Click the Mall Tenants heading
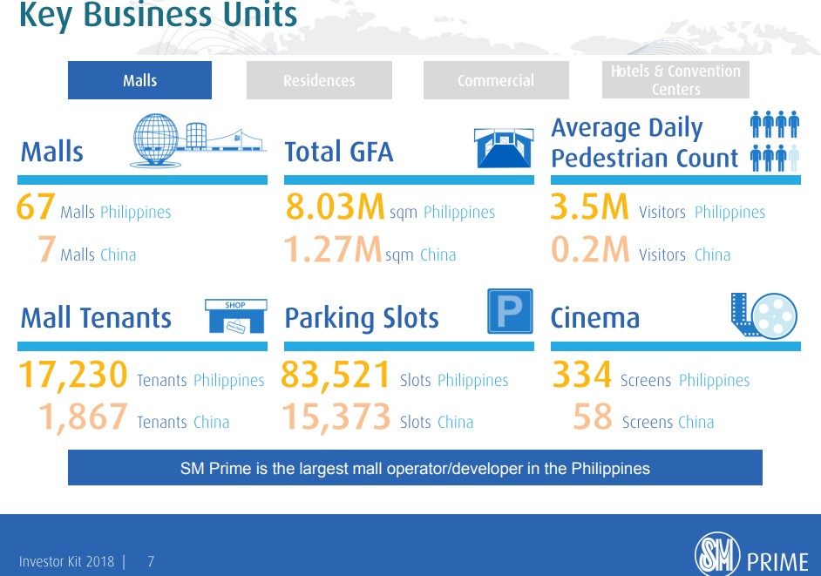821x576 pixels. click(x=96, y=318)
